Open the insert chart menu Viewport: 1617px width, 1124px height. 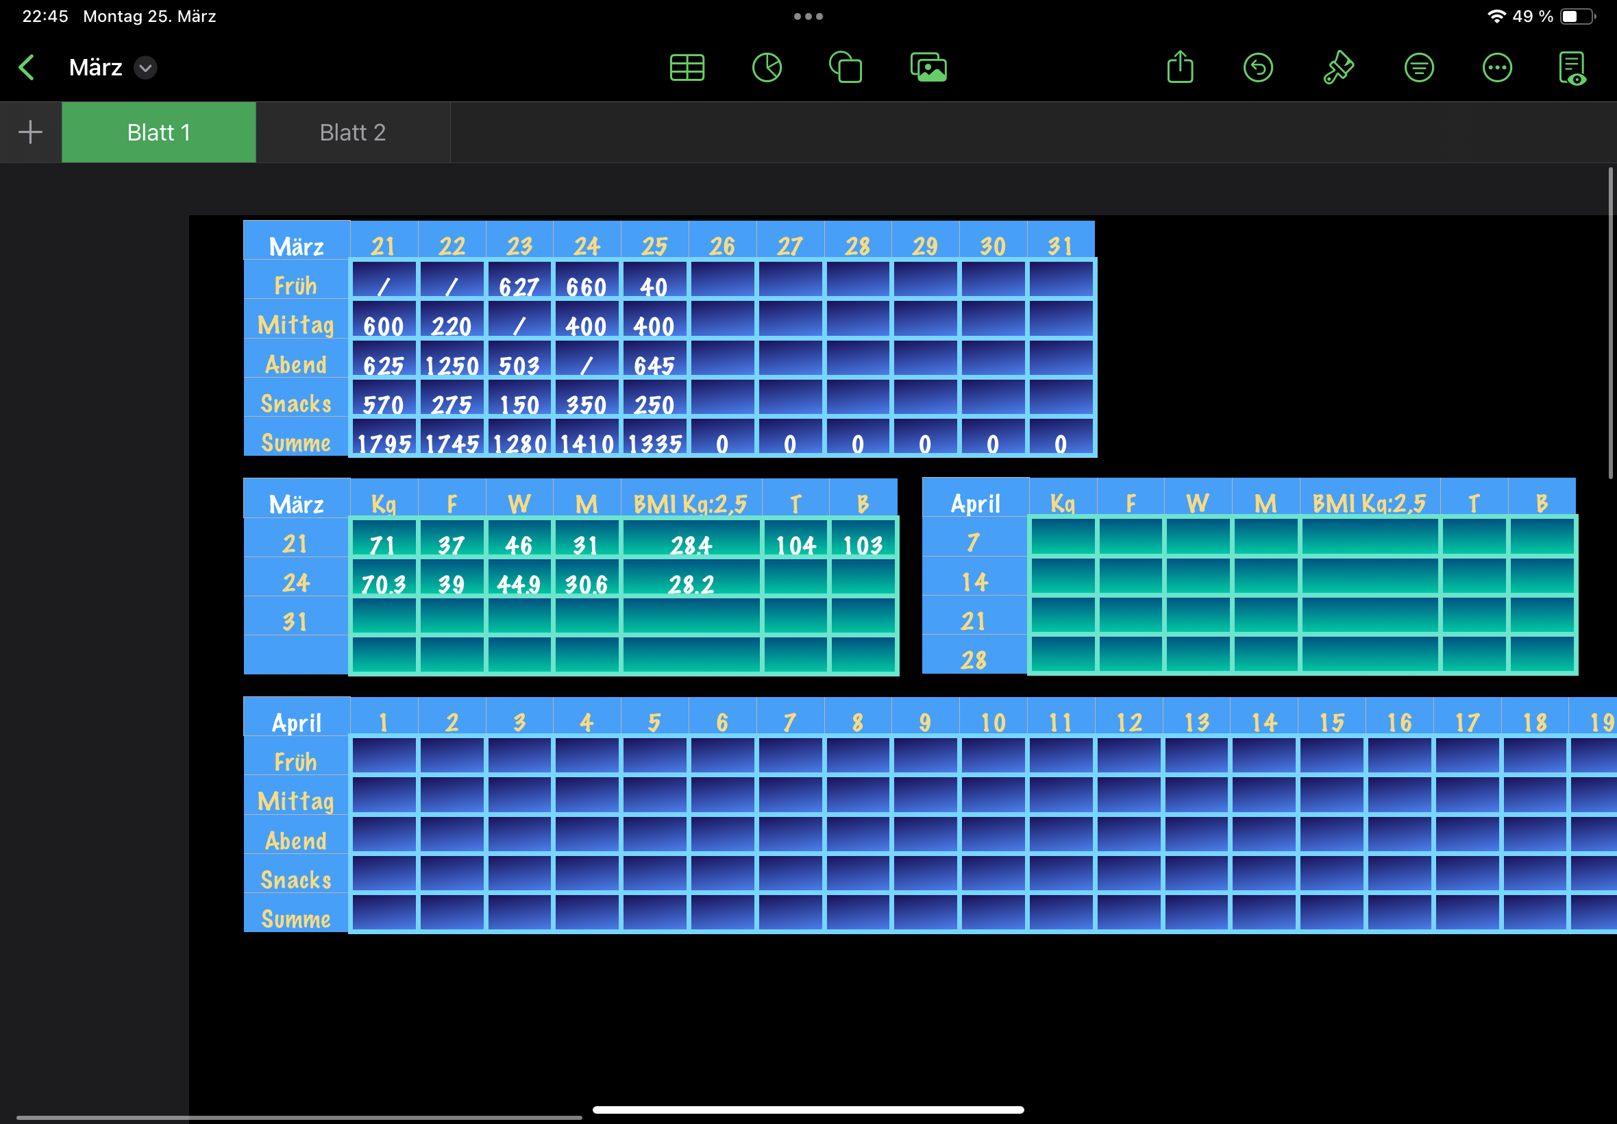coord(767,68)
